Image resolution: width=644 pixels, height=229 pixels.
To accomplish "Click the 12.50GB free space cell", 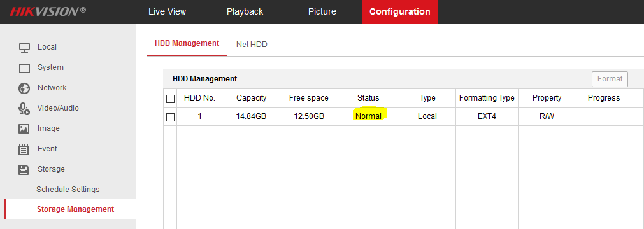I will click(309, 116).
